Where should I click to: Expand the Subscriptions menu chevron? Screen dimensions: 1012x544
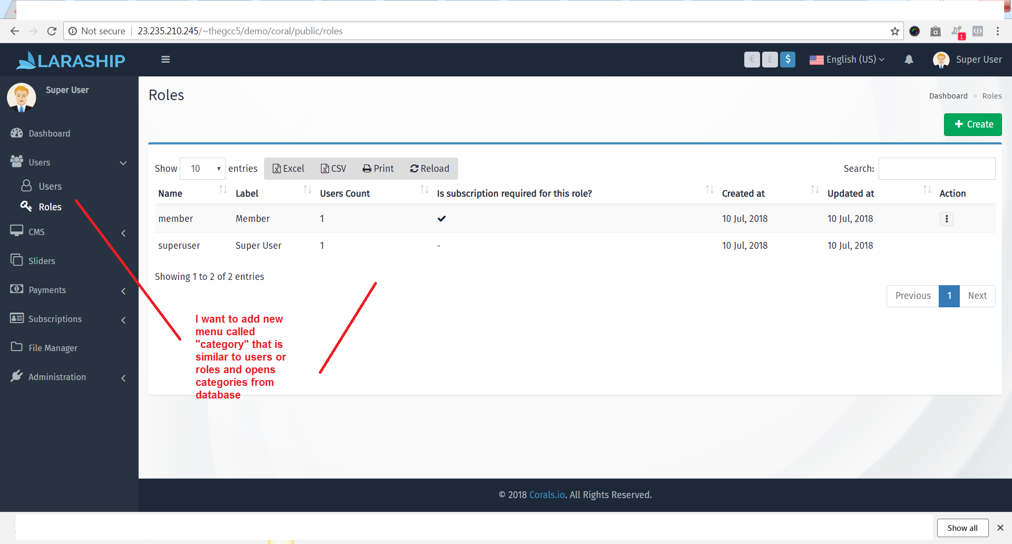pos(123,320)
